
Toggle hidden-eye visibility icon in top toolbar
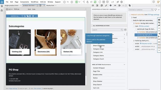(x=118, y=2)
